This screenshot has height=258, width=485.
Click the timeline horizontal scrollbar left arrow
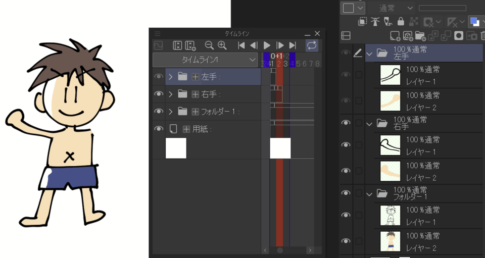(265, 250)
